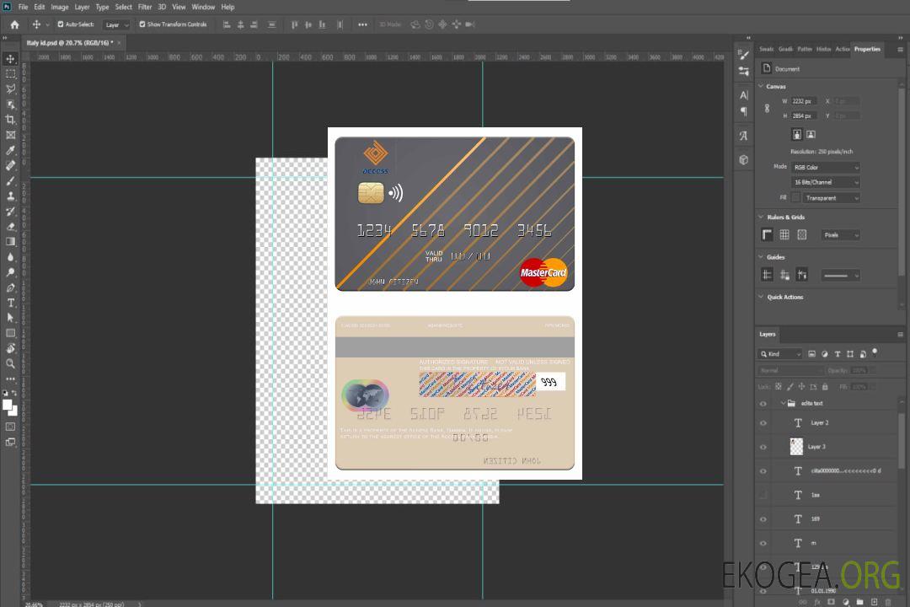
Task: Select the Gradient tool
Action: (10, 242)
